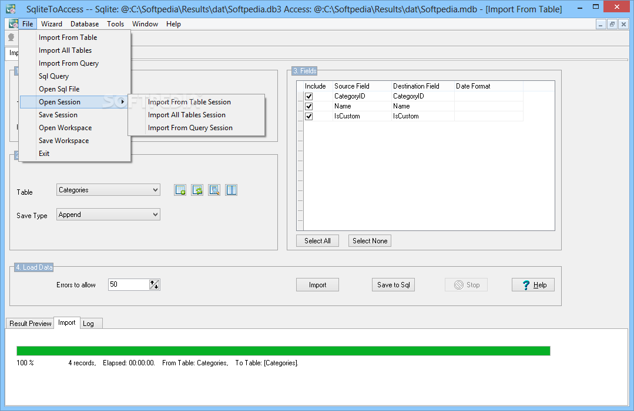634x411 pixels.
Task: Choose Import From Table in File menu
Action: 75,38
